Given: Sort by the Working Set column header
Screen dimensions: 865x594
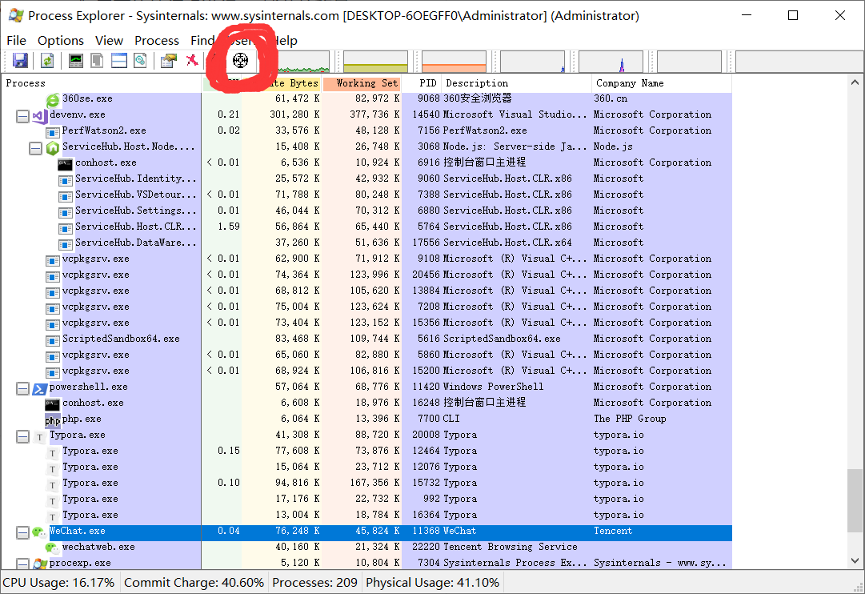Looking at the screenshot, I should click(x=362, y=83).
